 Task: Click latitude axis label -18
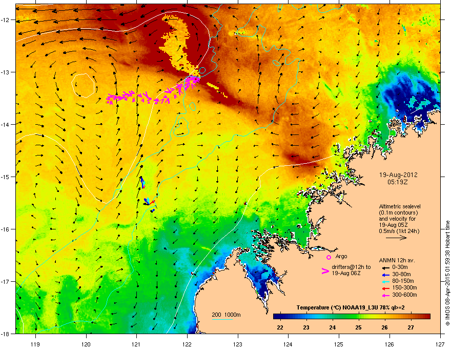5,334
